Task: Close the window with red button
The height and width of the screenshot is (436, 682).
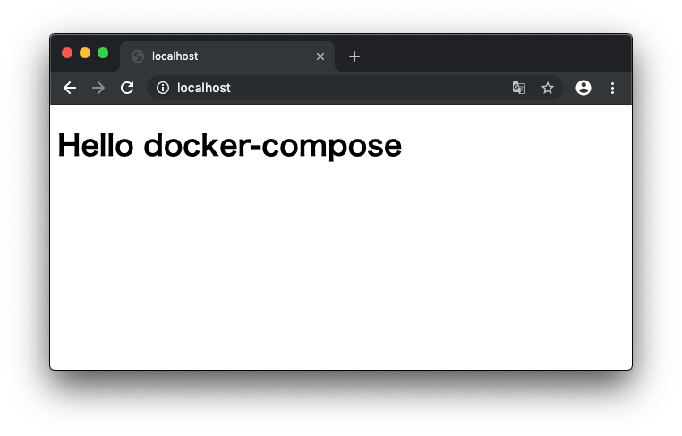Action: point(67,53)
